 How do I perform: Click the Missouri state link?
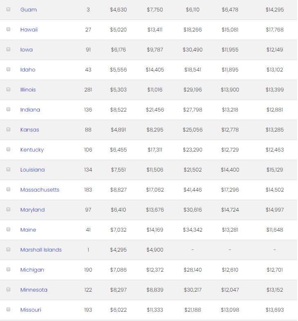click(31, 310)
